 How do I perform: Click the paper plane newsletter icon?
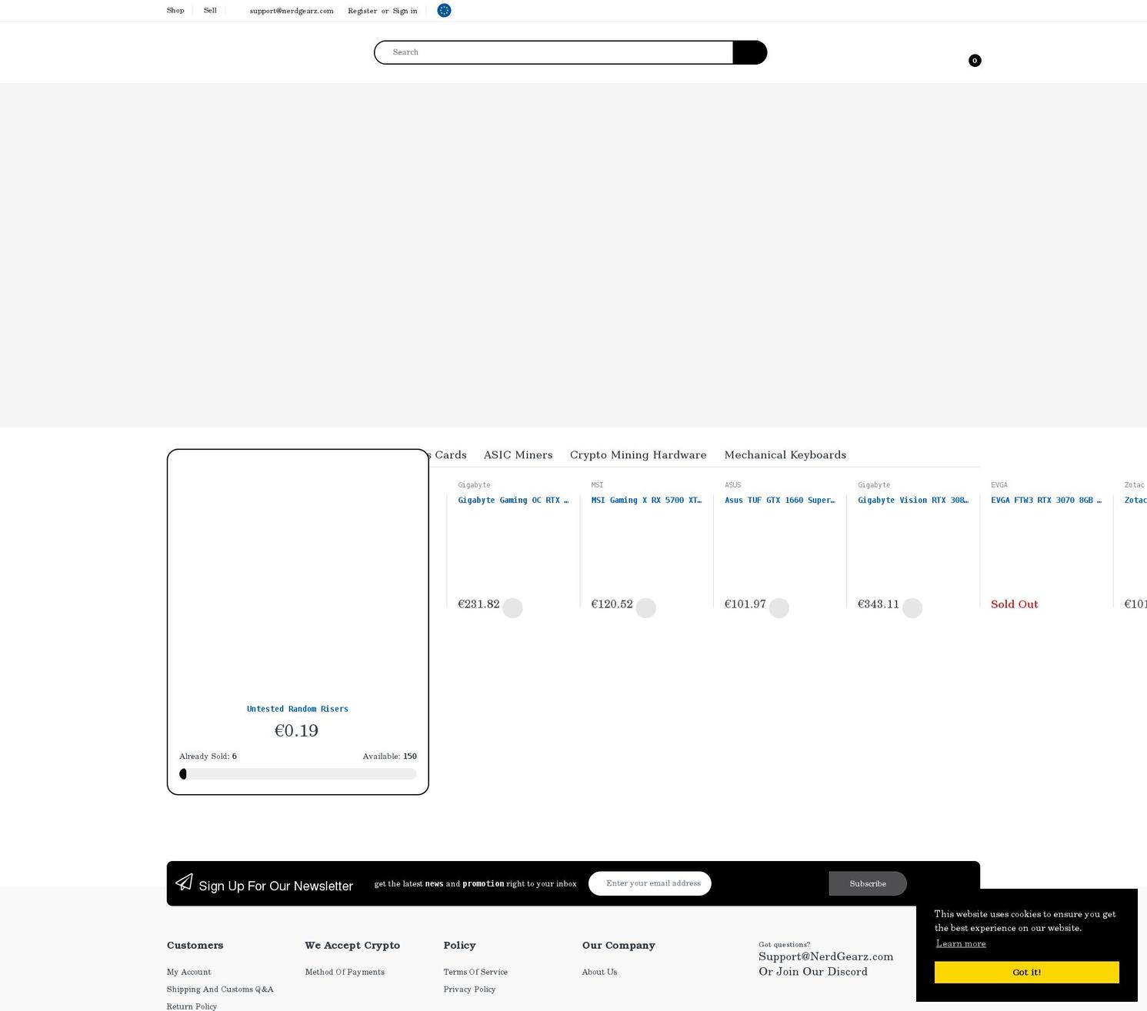184,882
